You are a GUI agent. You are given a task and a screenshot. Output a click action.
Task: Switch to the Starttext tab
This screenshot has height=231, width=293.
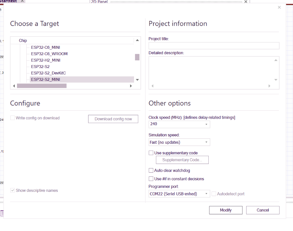click(8, 1)
